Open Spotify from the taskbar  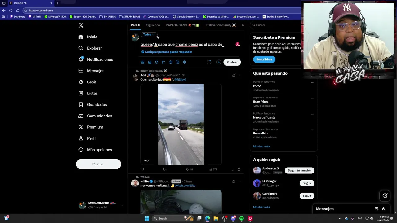pyautogui.click(x=242, y=218)
